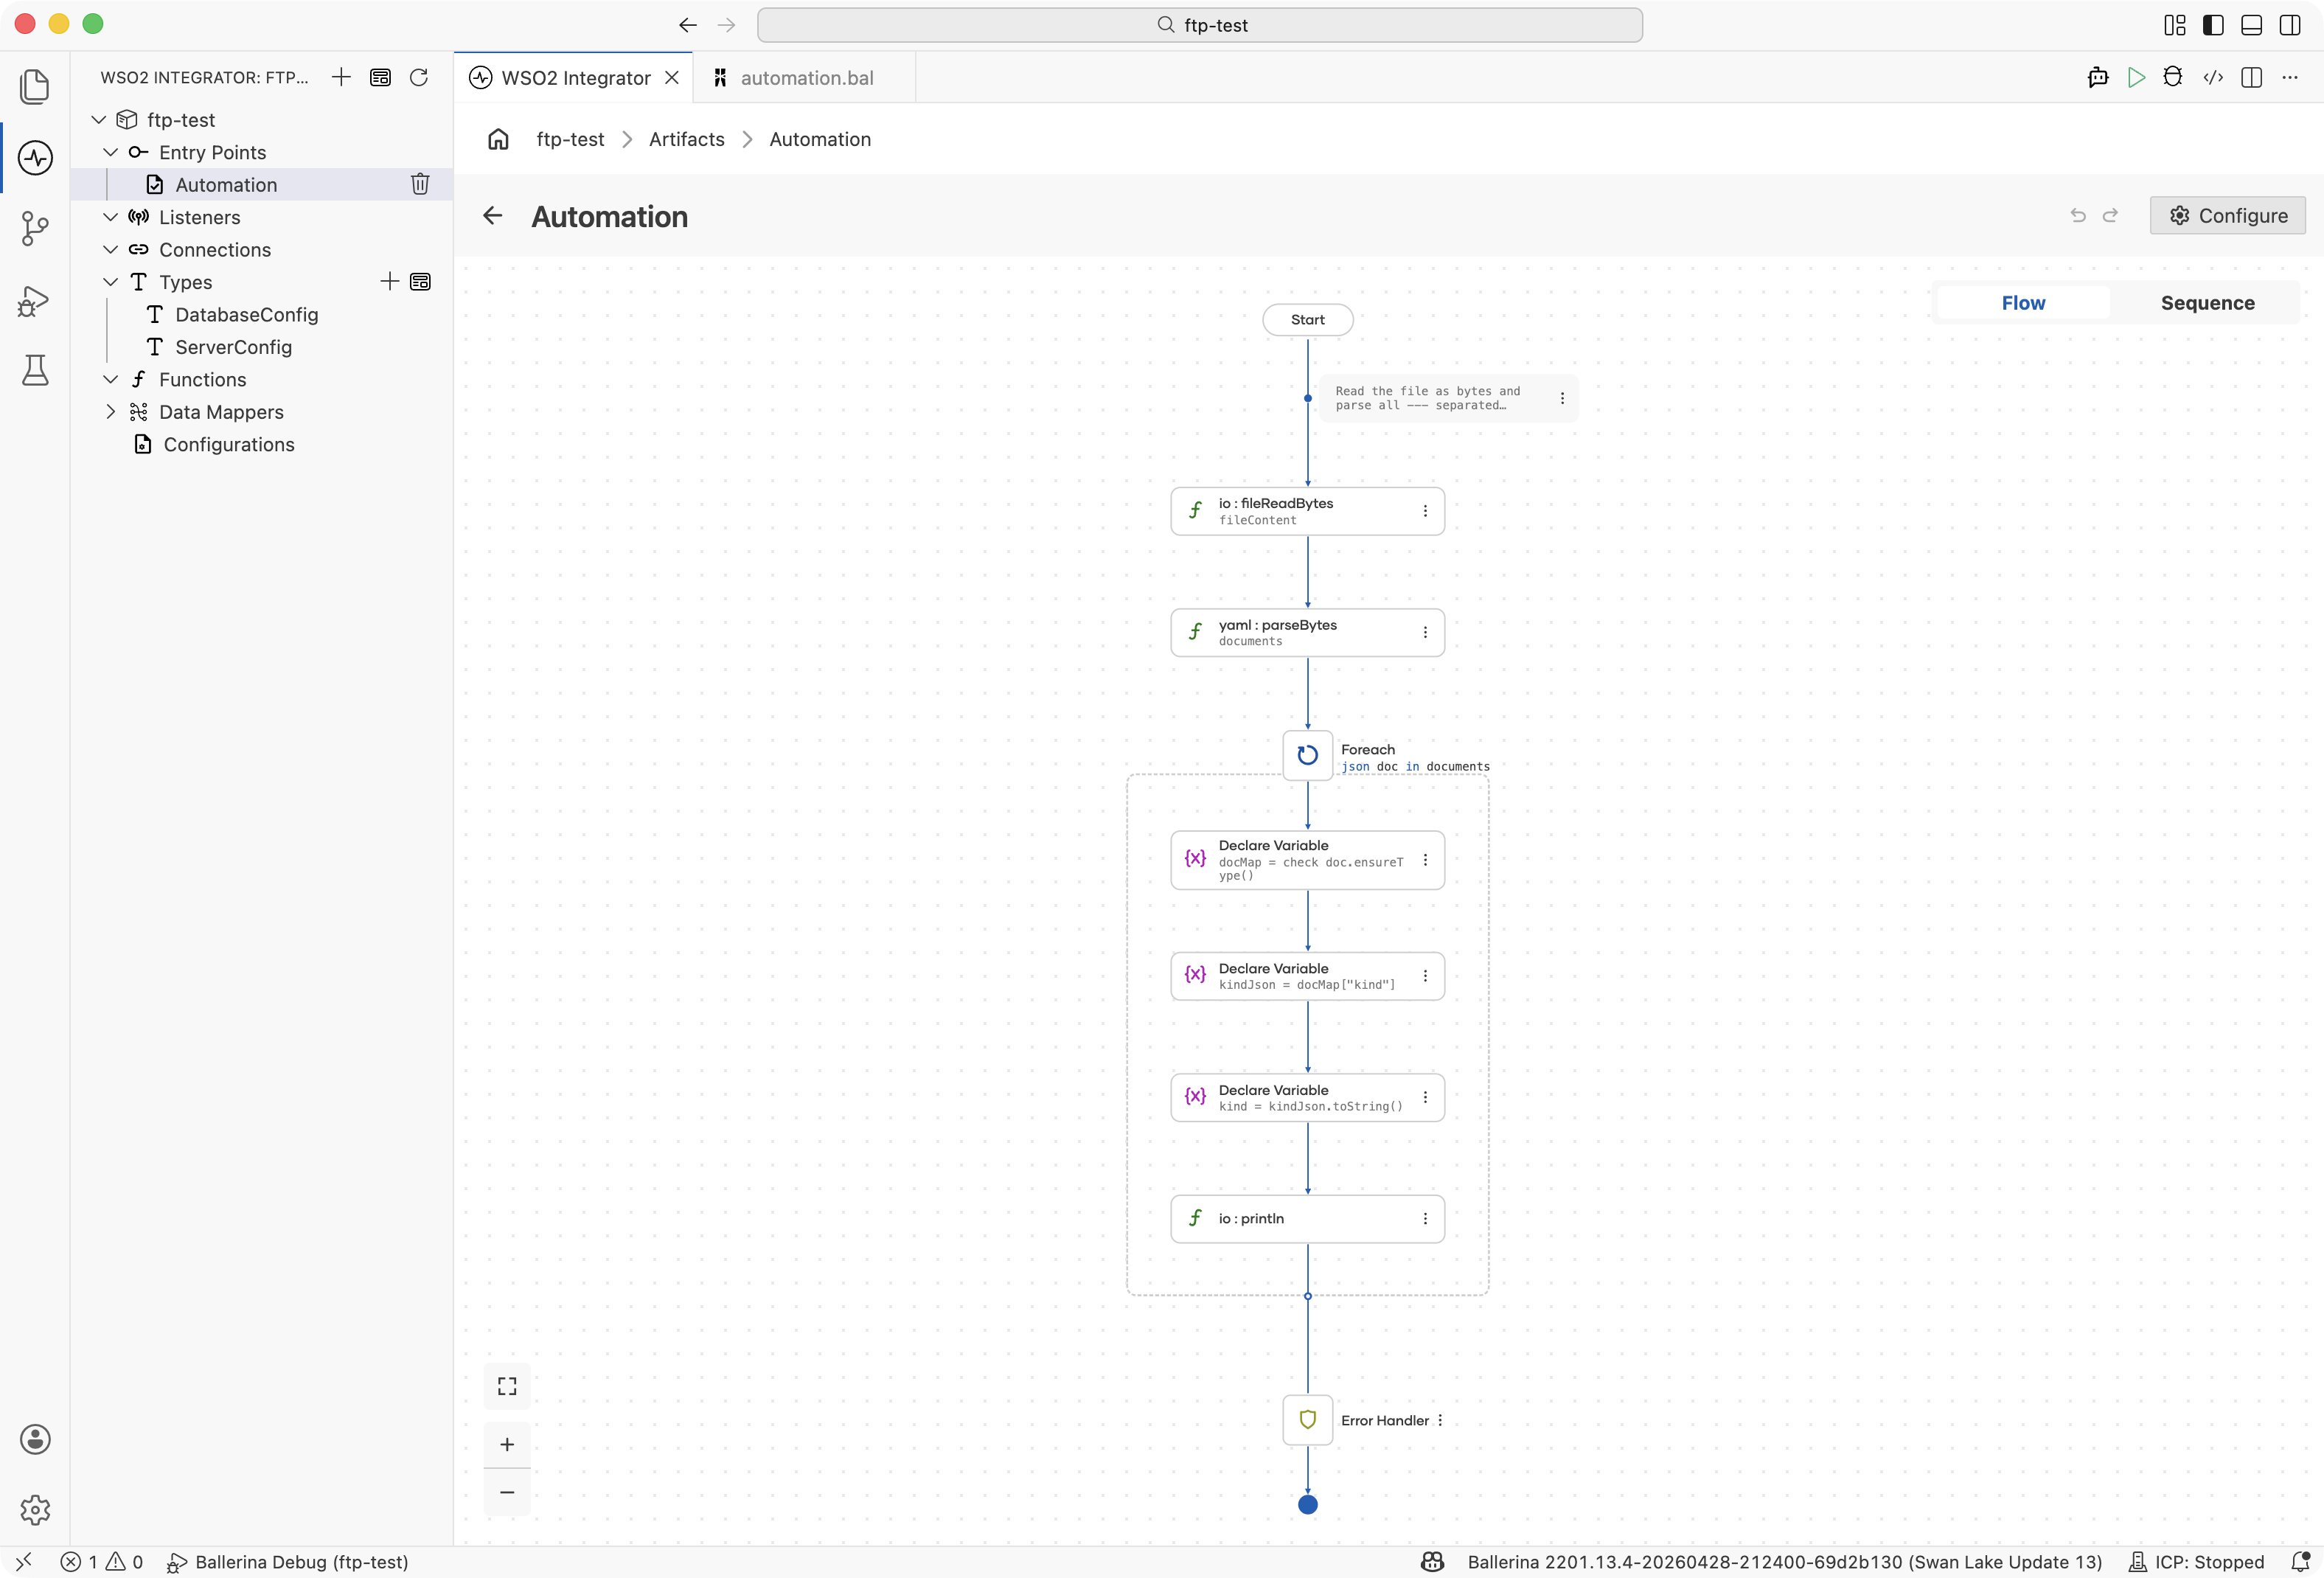
Task: Switch to Flow view
Action: pyautogui.click(x=2023, y=303)
